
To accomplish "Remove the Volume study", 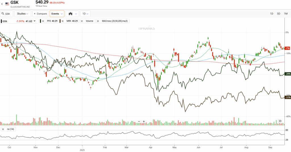I will (82, 21).
